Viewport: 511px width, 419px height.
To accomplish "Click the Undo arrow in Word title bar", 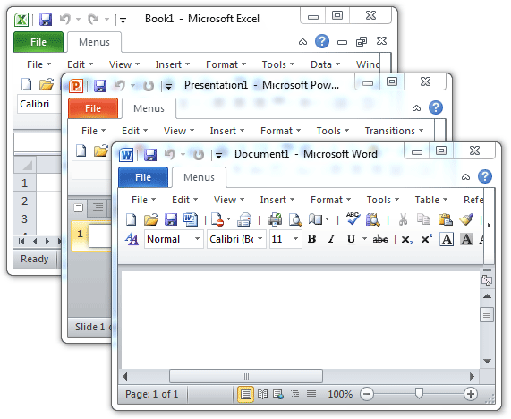I will 169,154.
